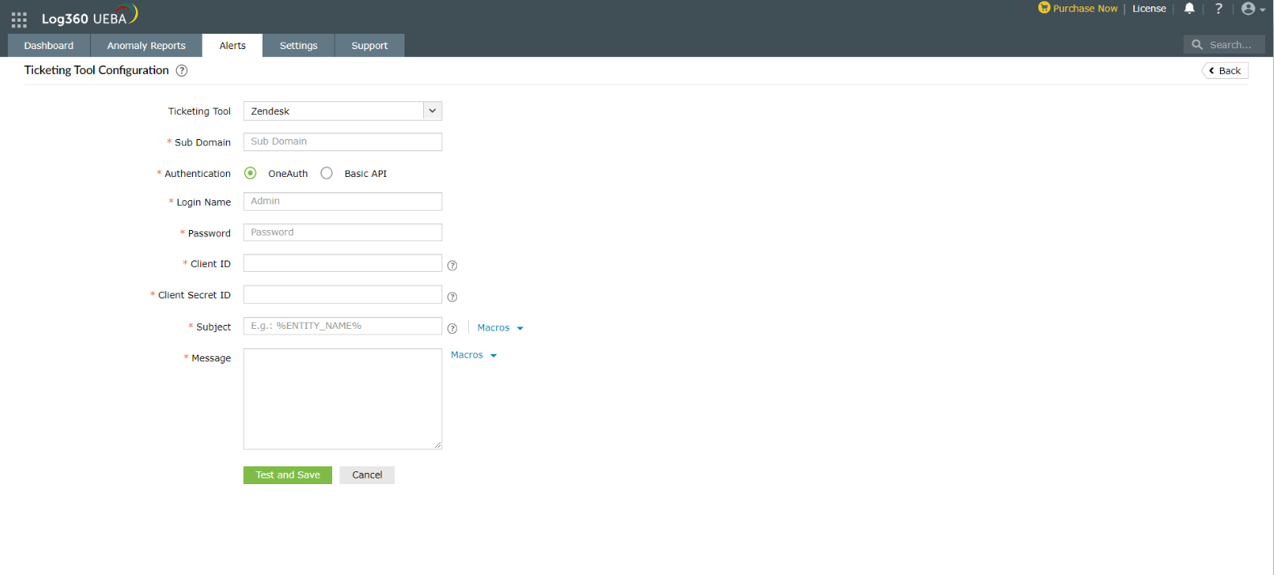Switch to the Anomaly Reports tab
This screenshot has height=575, width=1274.
(146, 46)
